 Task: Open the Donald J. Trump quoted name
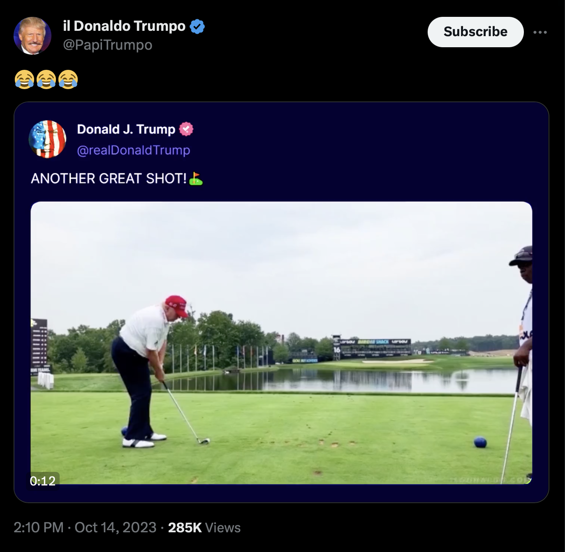(x=126, y=129)
